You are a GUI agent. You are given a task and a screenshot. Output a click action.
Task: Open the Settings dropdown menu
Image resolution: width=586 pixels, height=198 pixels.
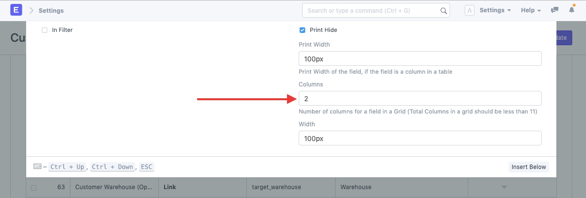[x=495, y=10]
